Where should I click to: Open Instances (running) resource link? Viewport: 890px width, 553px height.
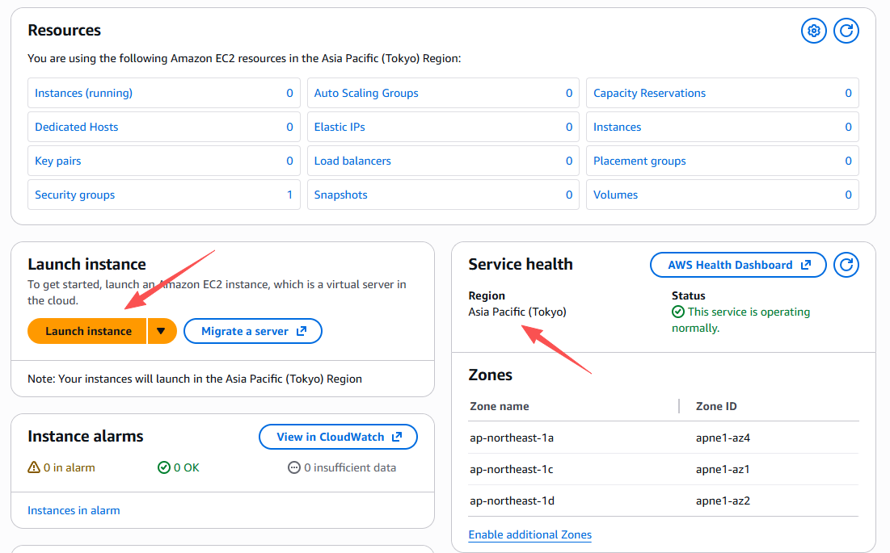(83, 93)
